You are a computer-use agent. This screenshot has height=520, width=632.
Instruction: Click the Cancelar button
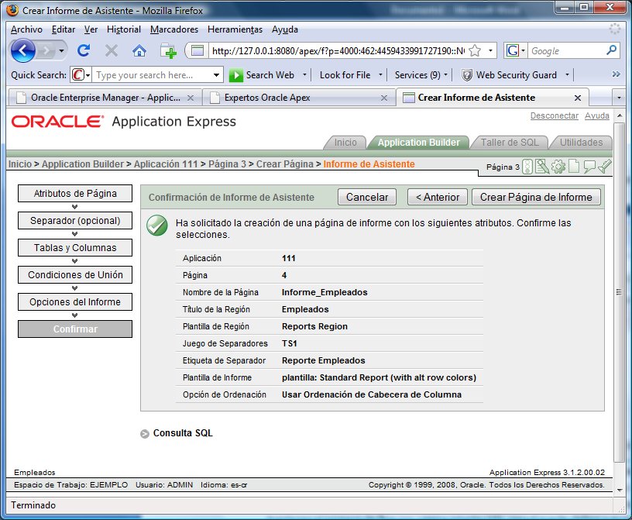367,197
